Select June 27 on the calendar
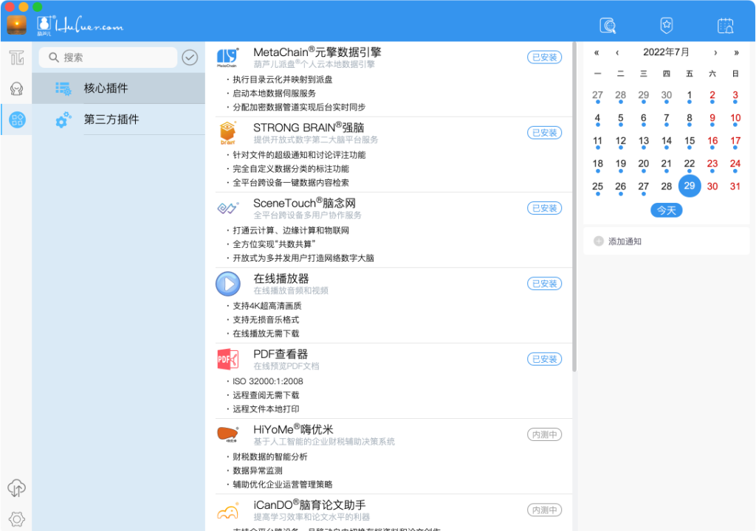The height and width of the screenshot is (531, 756). pyautogui.click(x=597, y=95)
